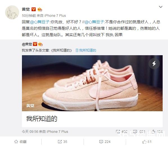Click the orange V verified badge beside the top username
The height and width of the screenshot is (146, 168).
34,9
